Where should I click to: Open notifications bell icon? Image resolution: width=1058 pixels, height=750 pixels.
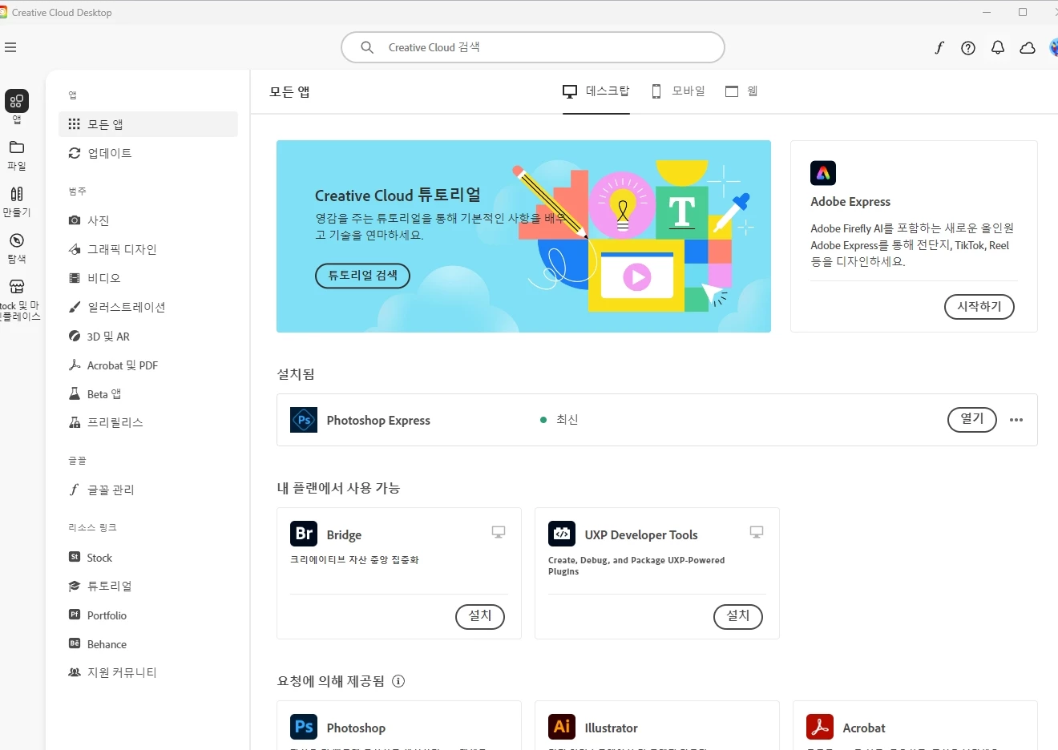(x=998, y=48)
